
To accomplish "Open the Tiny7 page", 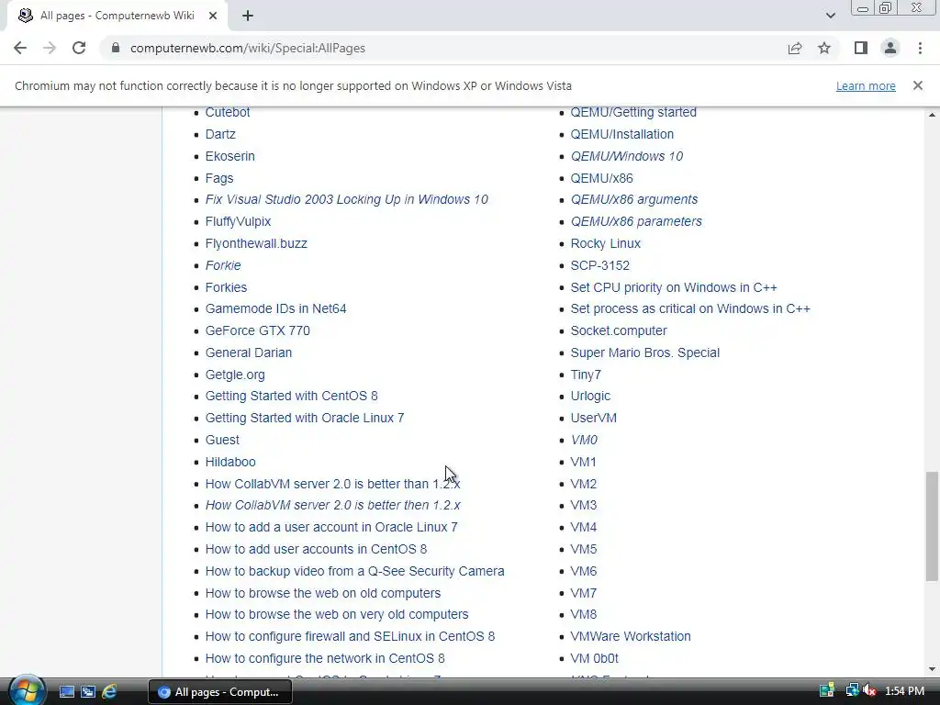I will 586,375.
